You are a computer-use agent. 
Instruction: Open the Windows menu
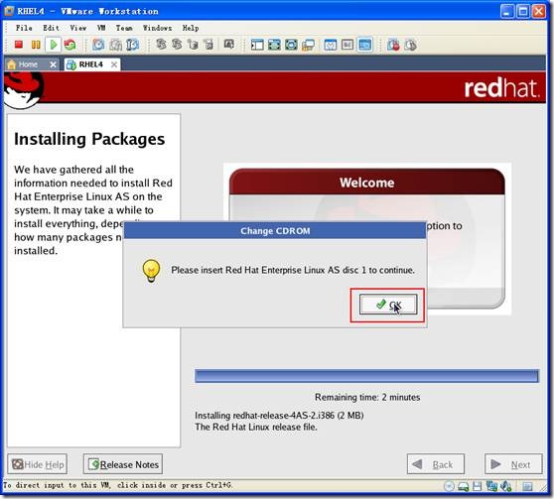tap(157, 28)
